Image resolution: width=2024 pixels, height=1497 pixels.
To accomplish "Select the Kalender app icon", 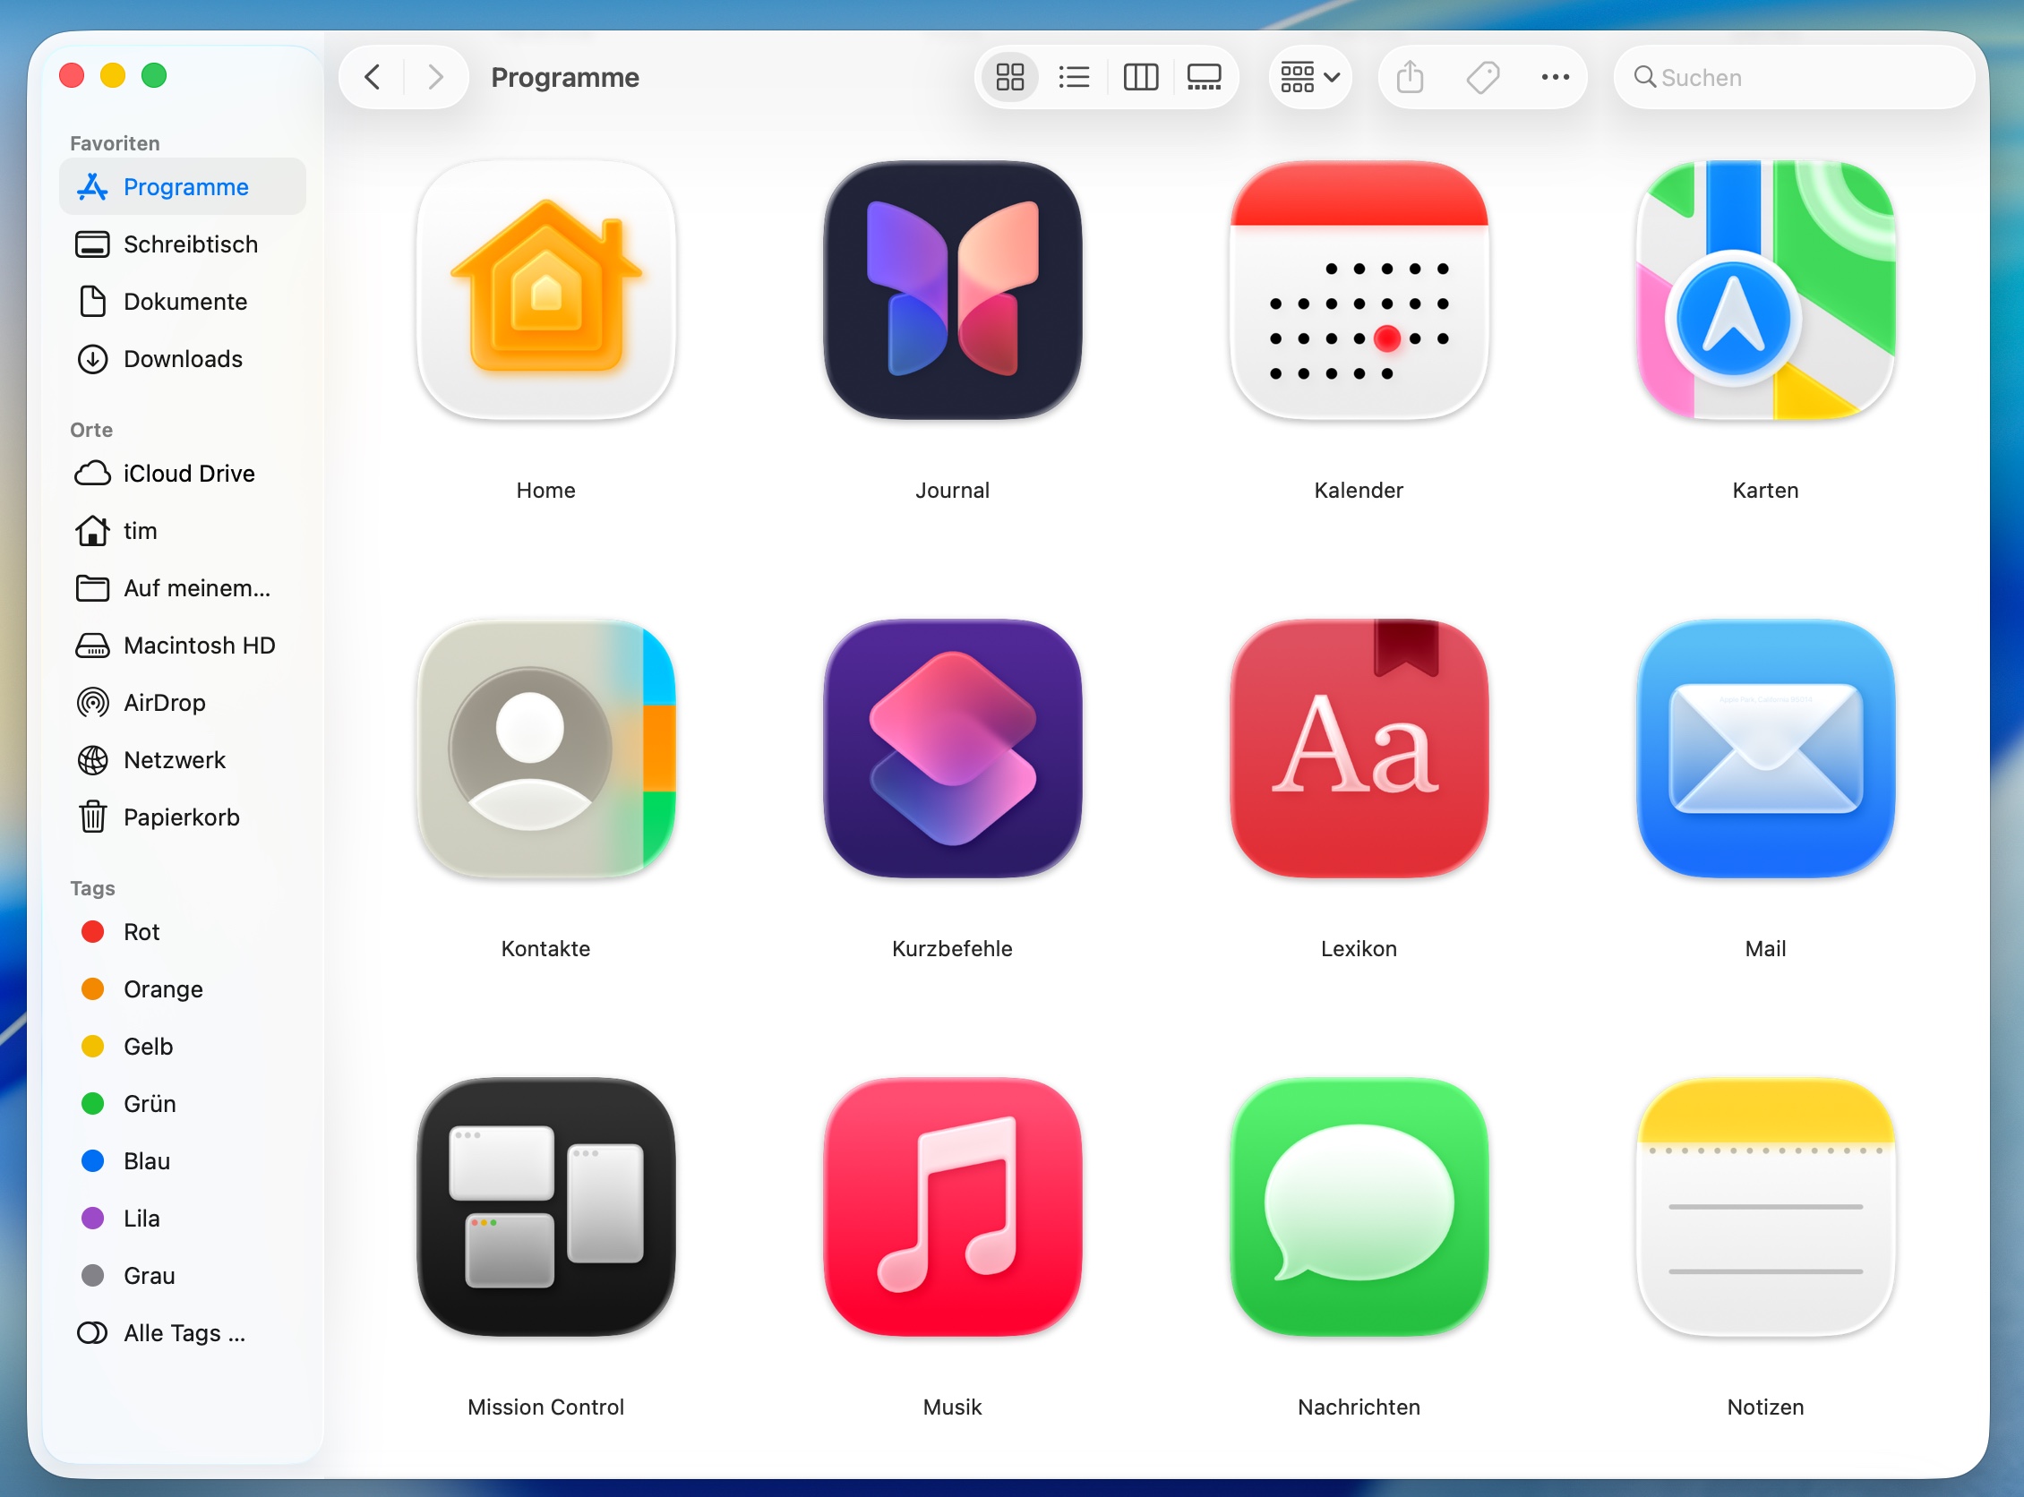I will (x=1359, y=290).
